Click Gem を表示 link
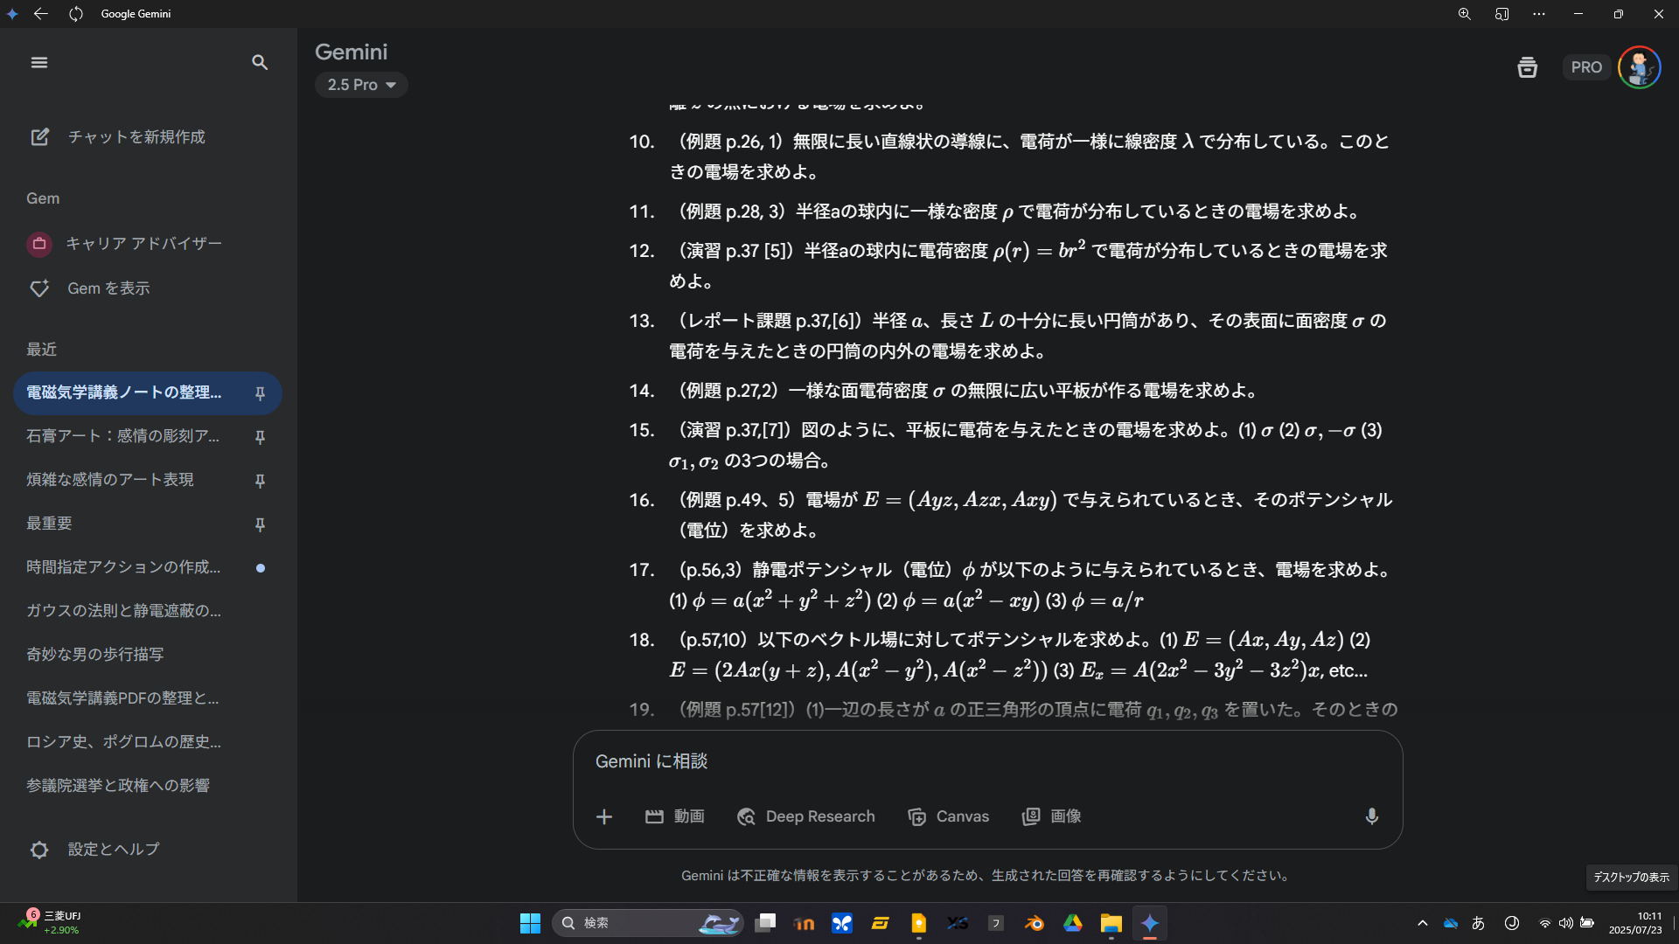 108,288
